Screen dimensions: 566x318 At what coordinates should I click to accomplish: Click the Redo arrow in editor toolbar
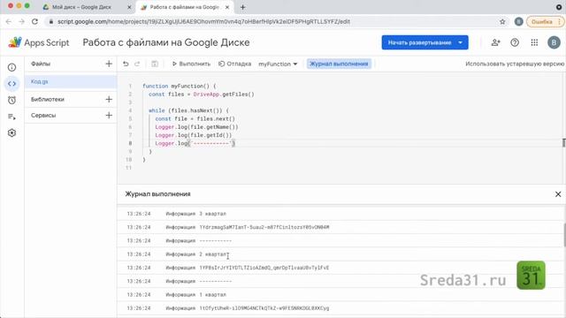click(x=137, y=64)
